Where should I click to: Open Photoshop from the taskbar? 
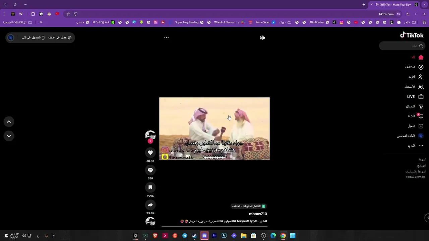point(224,236)
